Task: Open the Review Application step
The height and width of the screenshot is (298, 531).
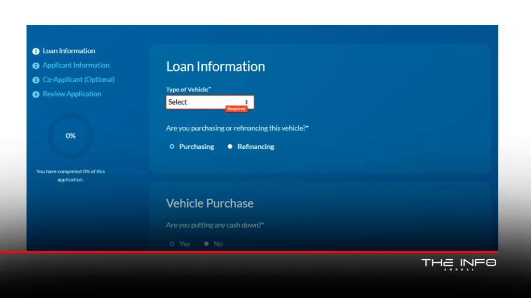Action: pyautogui.click(x=72, y=95)
